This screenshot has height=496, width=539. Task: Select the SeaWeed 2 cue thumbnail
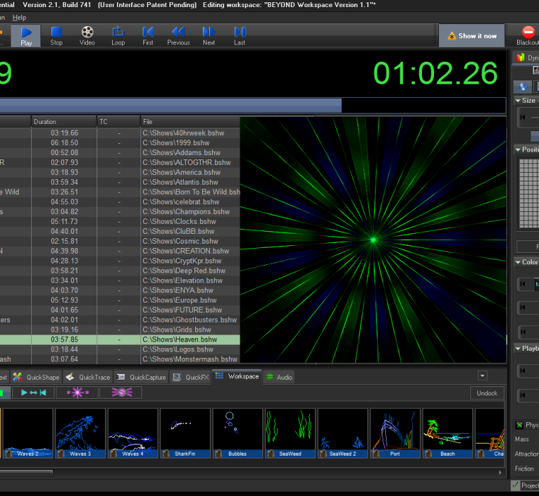[343, 433]
